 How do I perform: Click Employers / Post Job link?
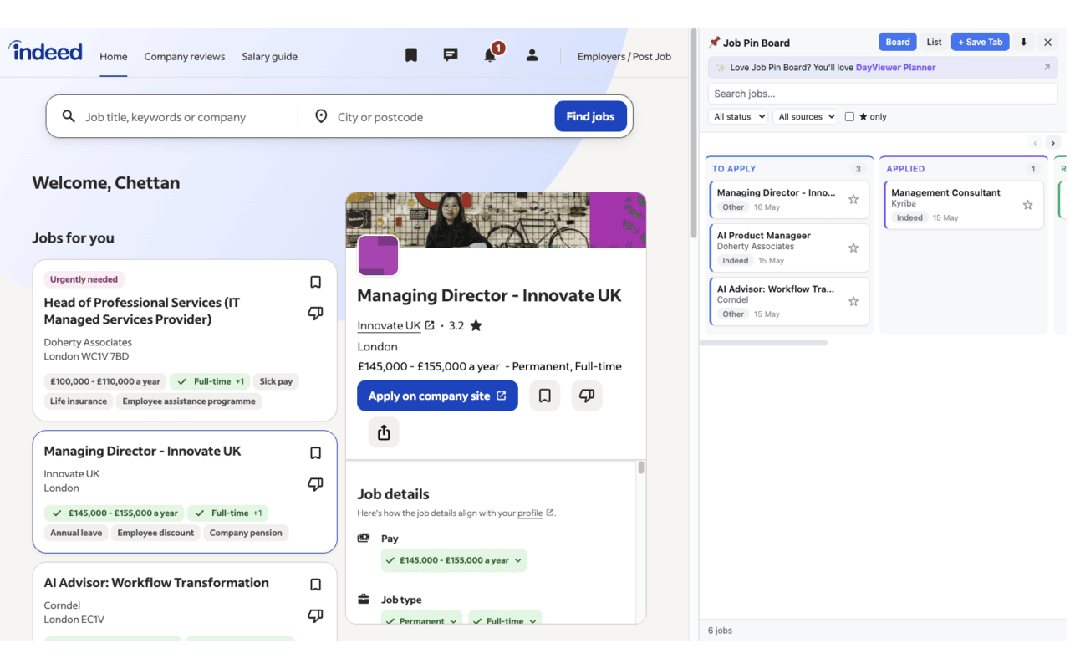(624, 57)
